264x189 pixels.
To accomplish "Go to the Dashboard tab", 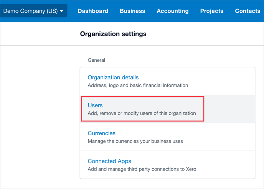I will click(x=93, y=11).
